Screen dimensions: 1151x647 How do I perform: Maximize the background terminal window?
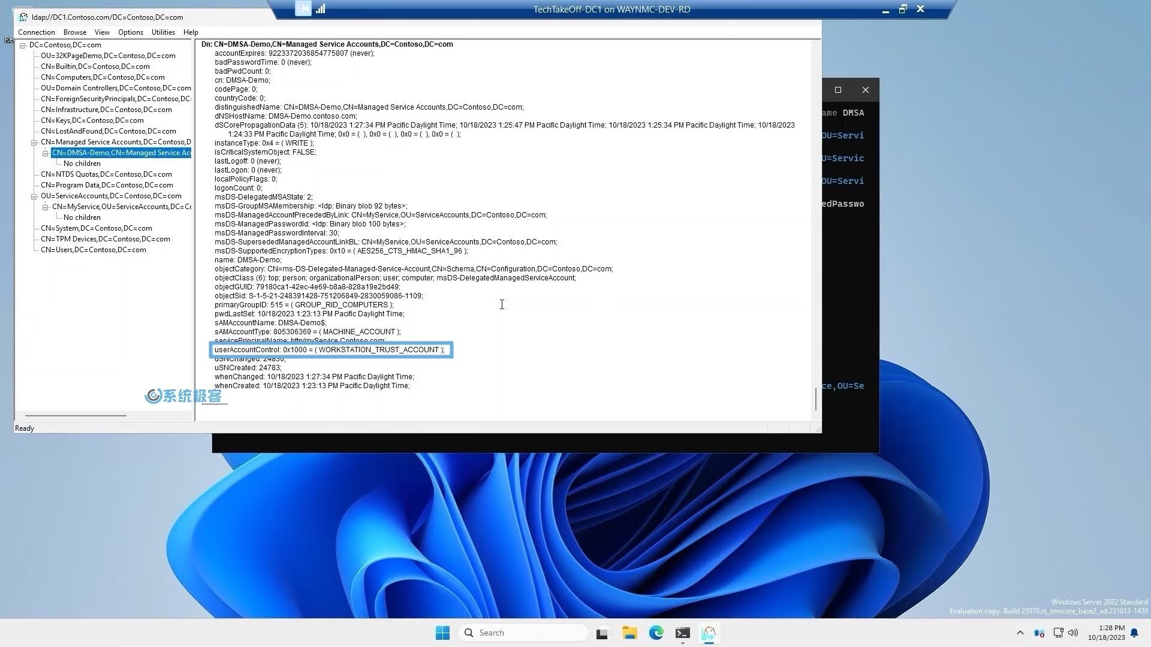coord(838,90)
